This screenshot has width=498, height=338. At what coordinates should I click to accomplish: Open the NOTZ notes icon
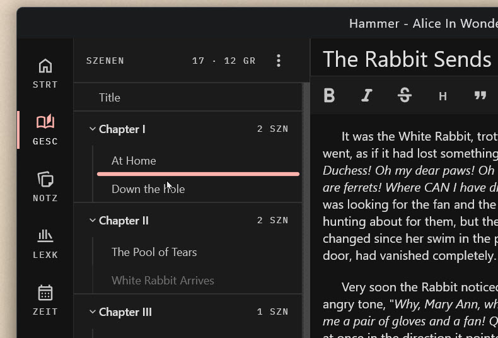[x=45, y=187]
